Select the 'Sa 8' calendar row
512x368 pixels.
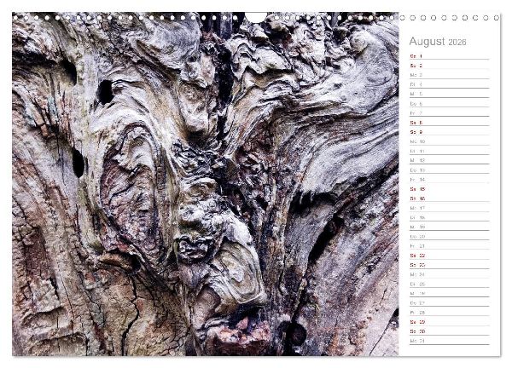click(x=450, y=123)
